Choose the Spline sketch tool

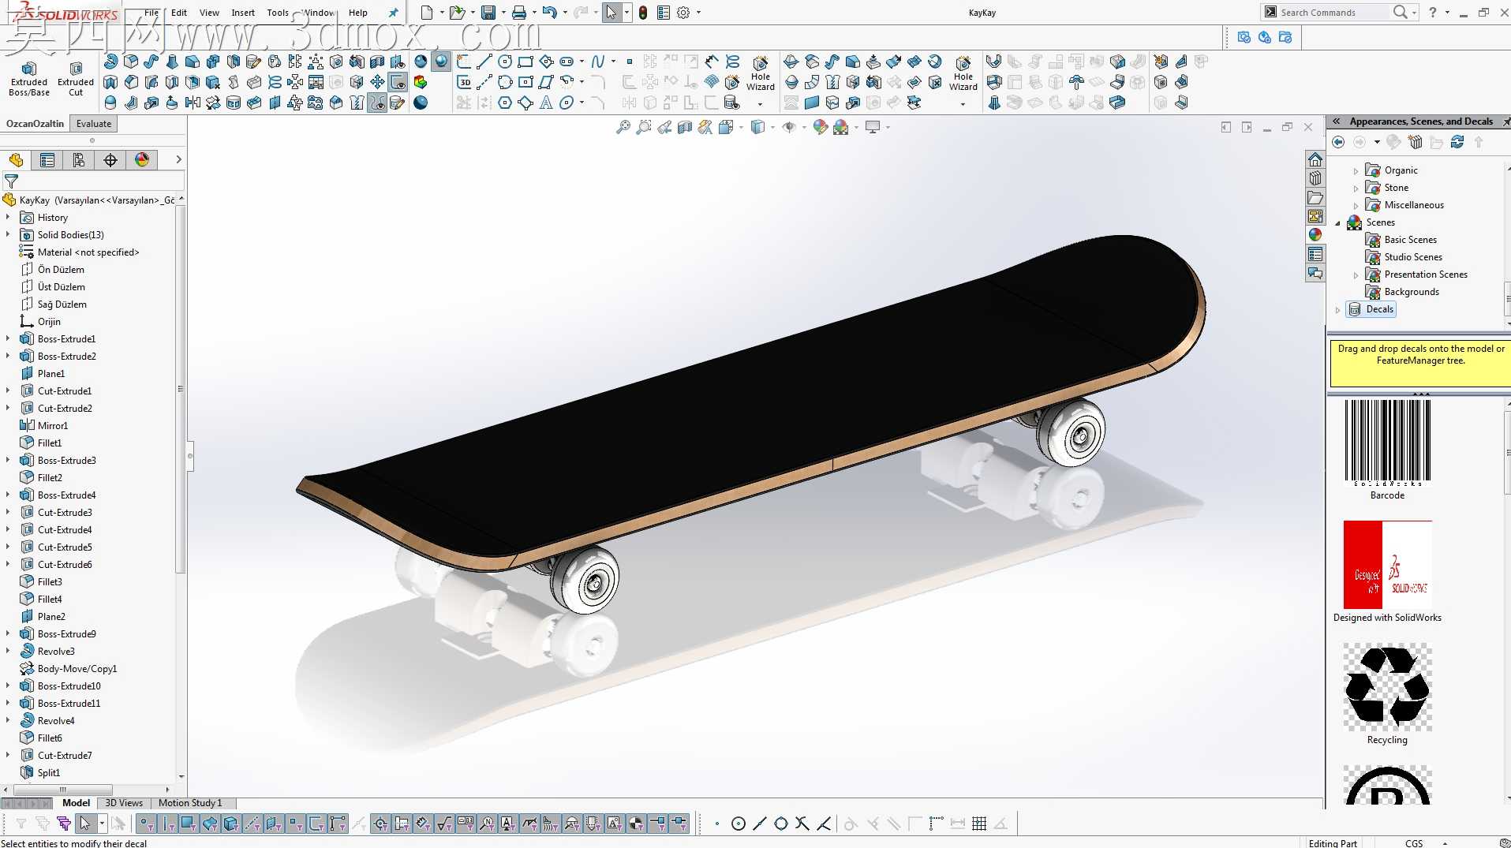click(x=598, y=62)
